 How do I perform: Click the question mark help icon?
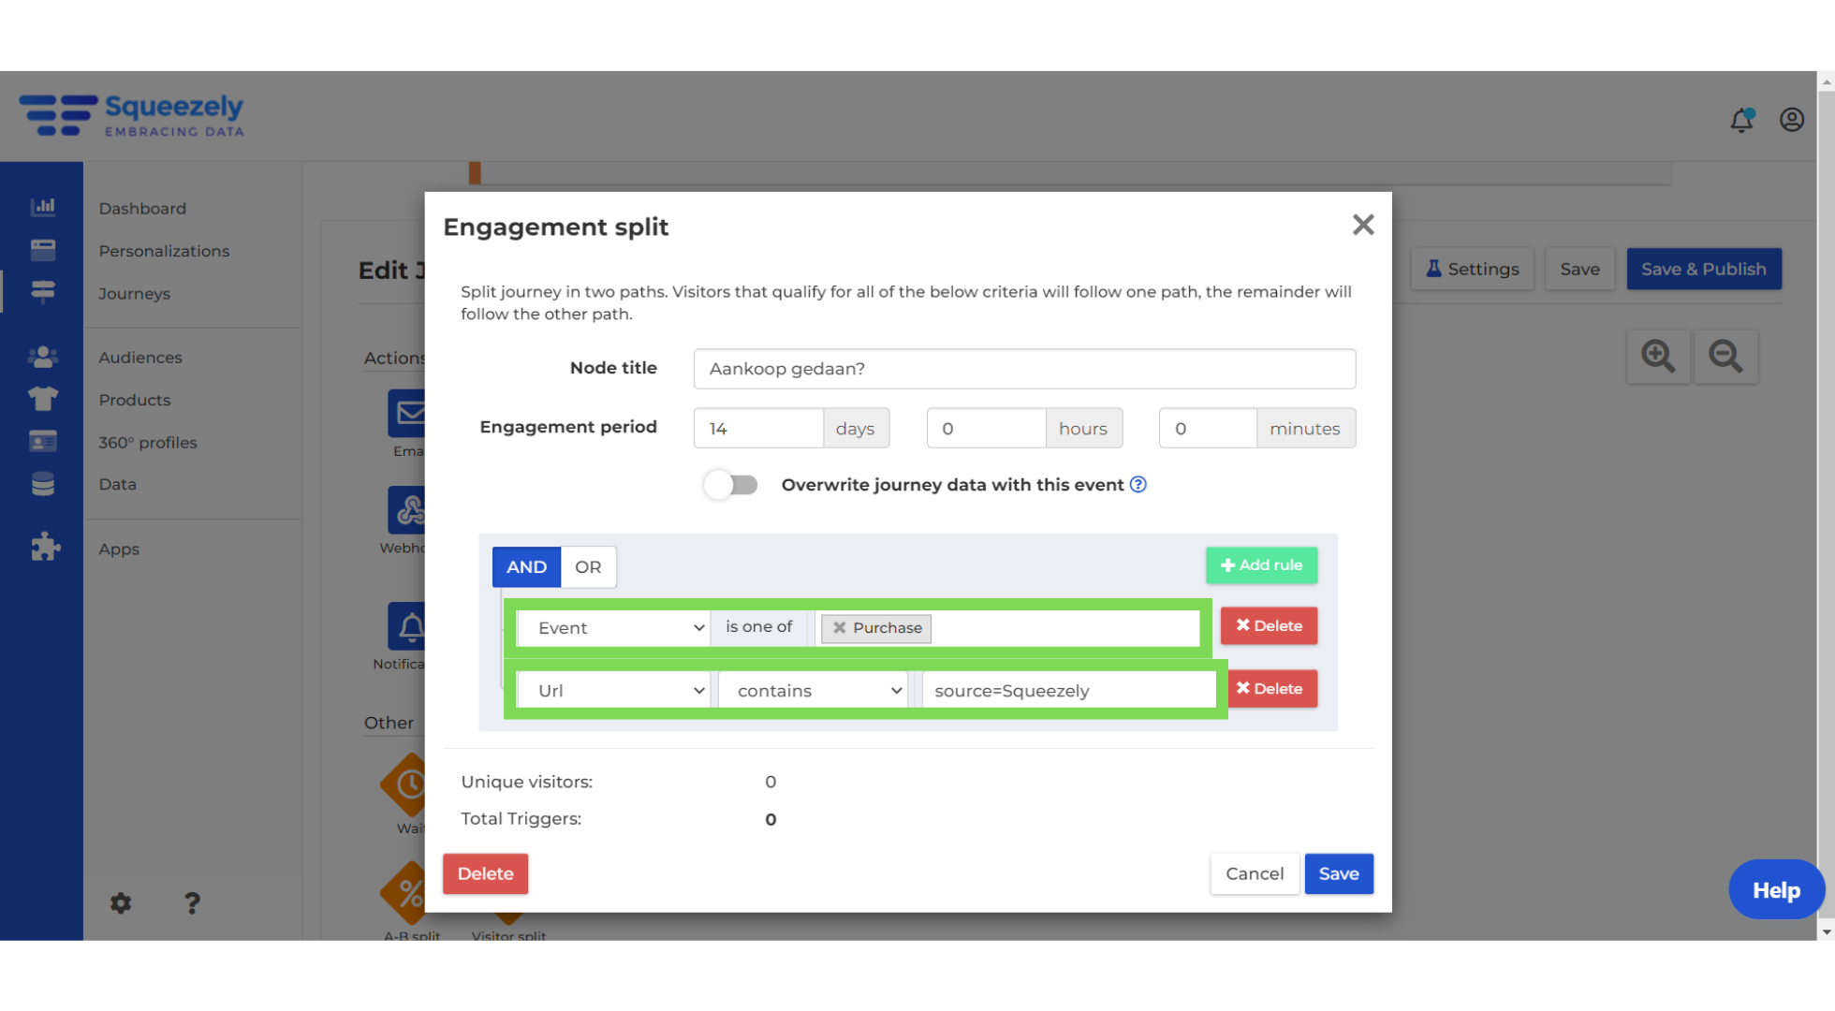pos(192,902)
